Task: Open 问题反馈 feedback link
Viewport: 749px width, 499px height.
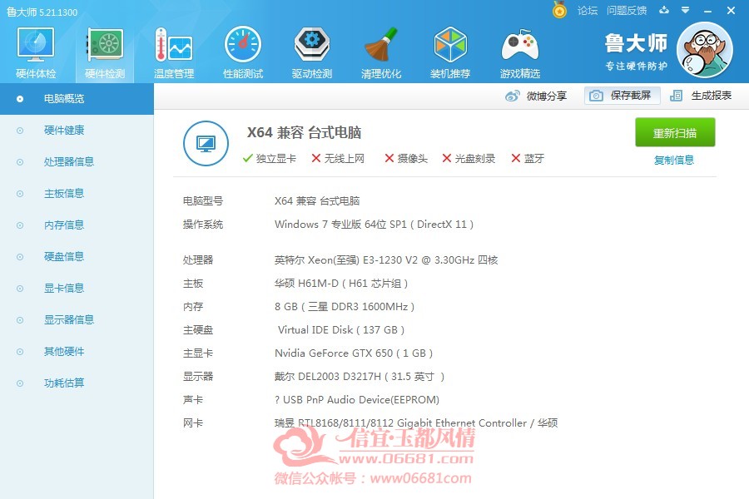Action: [626, 11]
